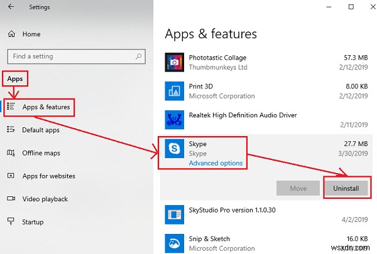Click the Snip & Sketch app icon
The image size is (377, 254).
173,243
